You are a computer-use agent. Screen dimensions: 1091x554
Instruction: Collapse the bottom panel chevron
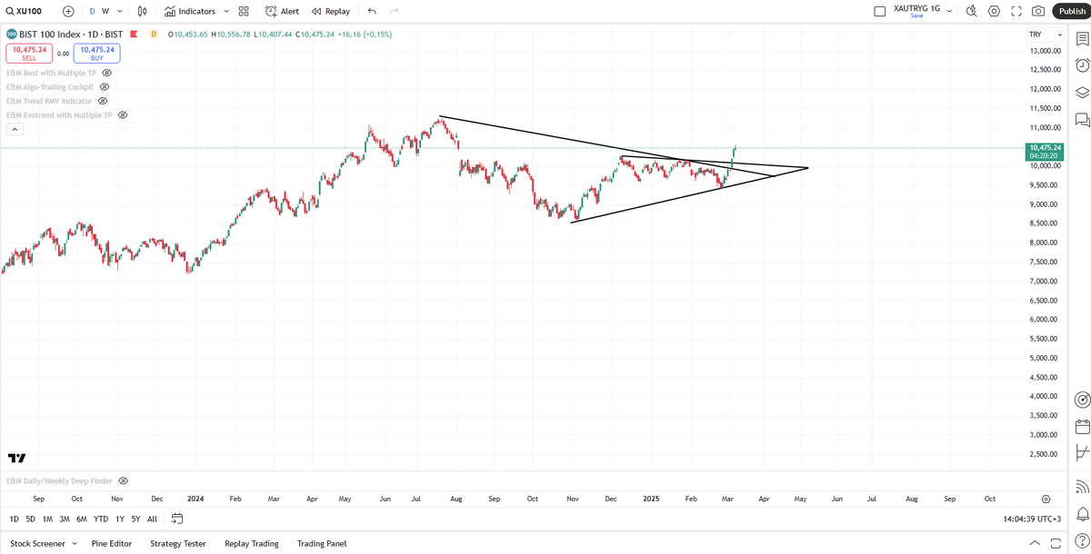click(1034, 543)
